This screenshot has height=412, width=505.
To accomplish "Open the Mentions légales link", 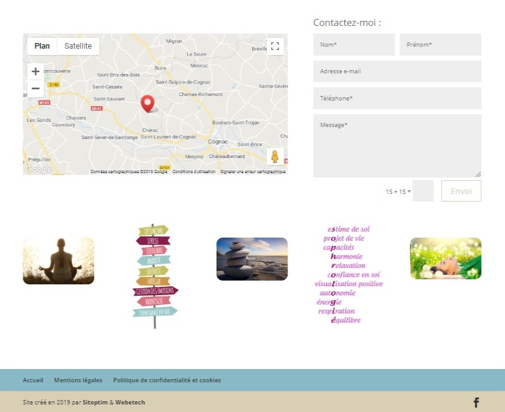I will [x=78, y=380].
